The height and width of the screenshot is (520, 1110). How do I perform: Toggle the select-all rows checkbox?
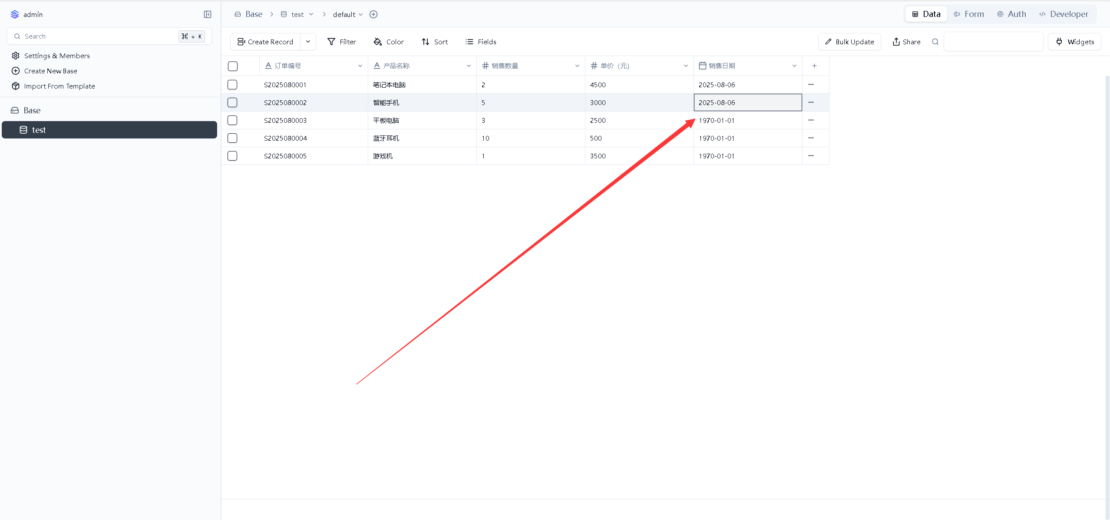(x=233, y=66)
